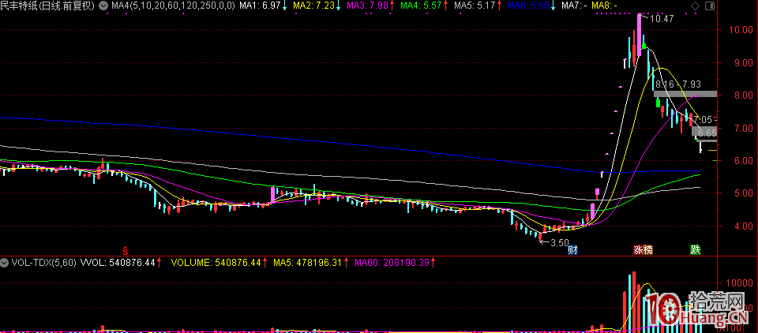Select the last white candle near 6.30
Screen dimensions: 758x333
click(700, 148)
